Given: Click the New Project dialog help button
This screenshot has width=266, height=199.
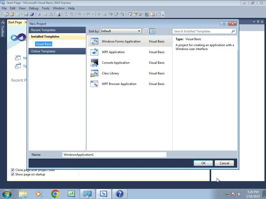Looking at the screenshot, I should [224, 24].
